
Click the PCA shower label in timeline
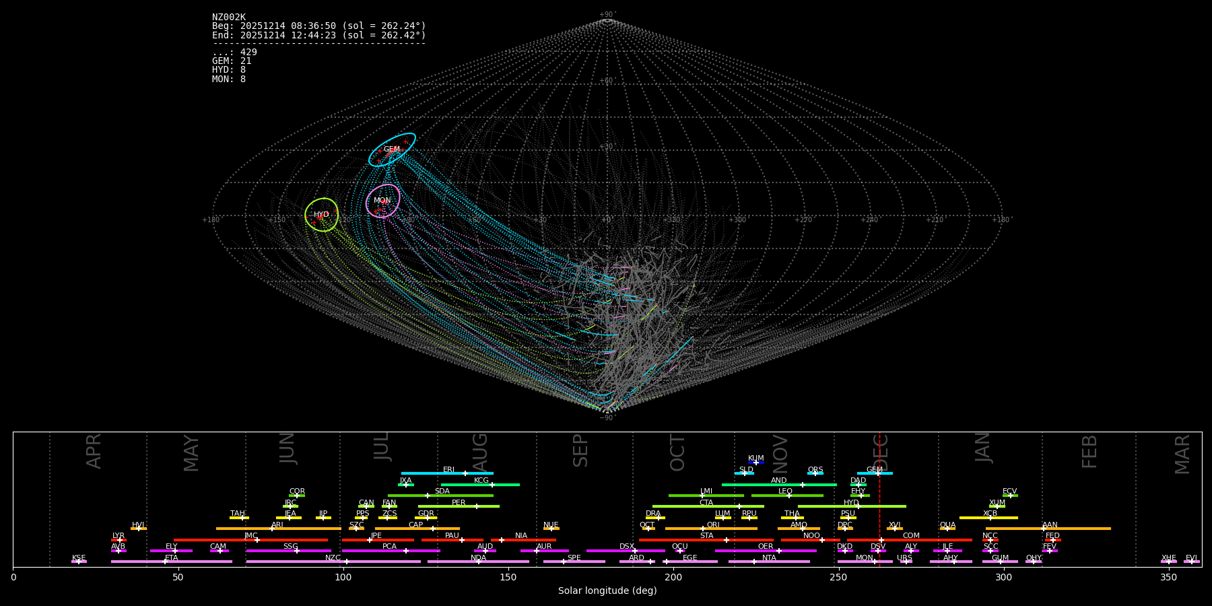[390, 547]
